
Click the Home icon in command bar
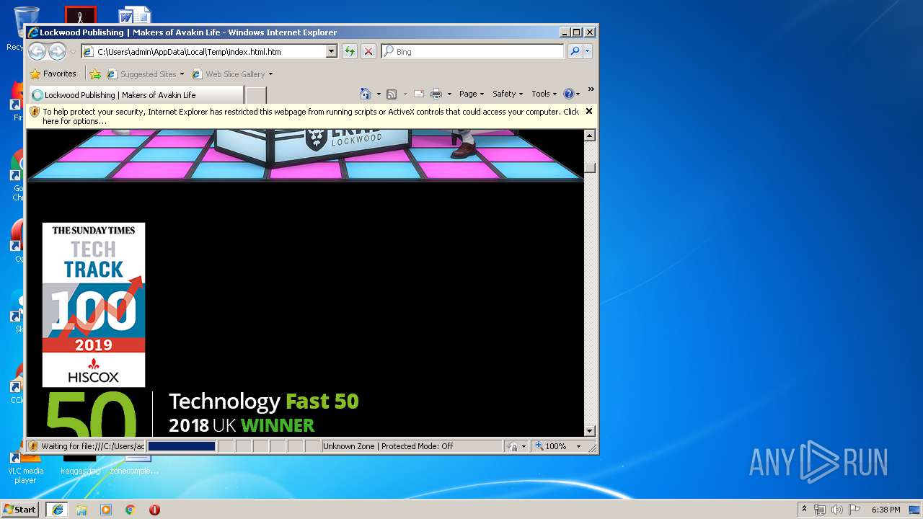click(366, 94)
